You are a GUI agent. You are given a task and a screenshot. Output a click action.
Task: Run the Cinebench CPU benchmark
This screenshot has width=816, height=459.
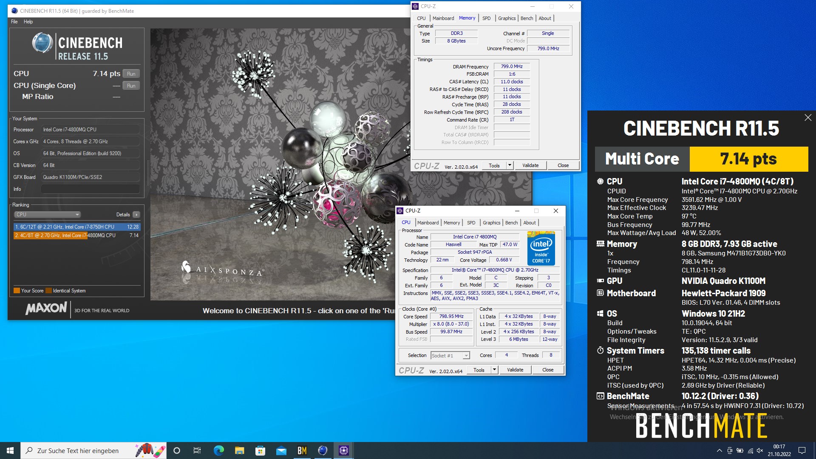pyautogui.click(x=131, y=74)
